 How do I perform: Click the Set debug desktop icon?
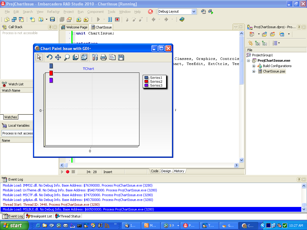(211, 12)
